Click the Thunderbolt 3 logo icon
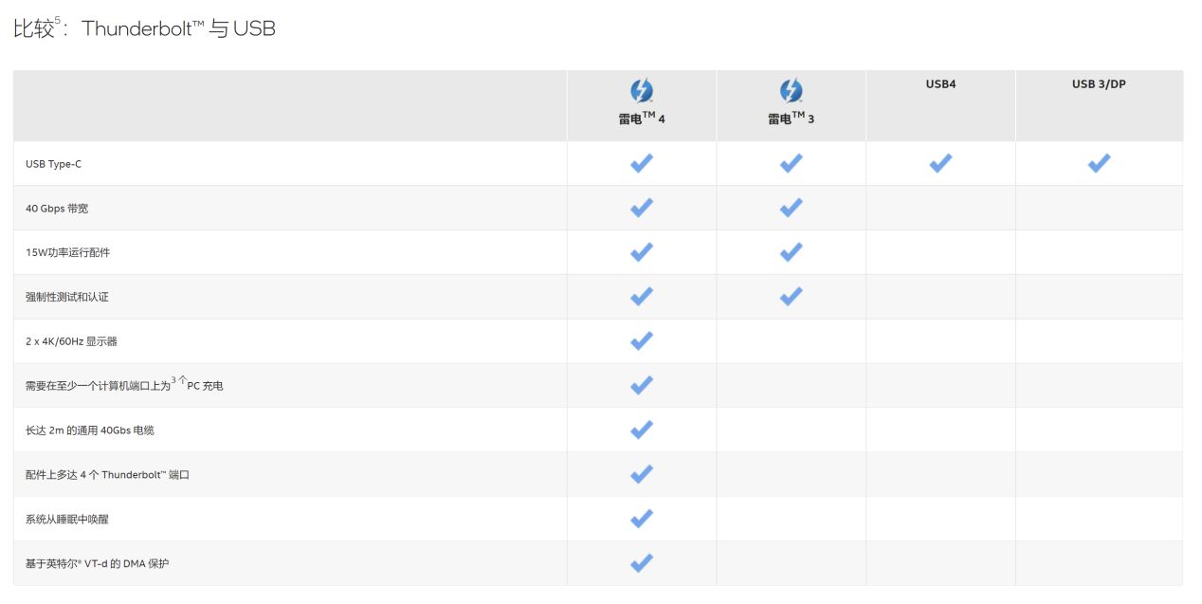The image size is (1202, 604). [x=791, y=91]
